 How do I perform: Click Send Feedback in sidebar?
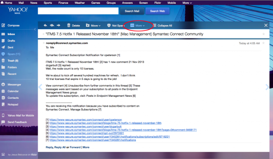pos(17,122)
